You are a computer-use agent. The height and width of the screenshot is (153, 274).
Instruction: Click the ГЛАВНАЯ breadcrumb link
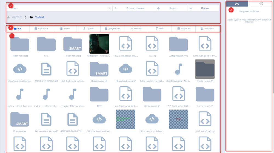click(39, 17)
